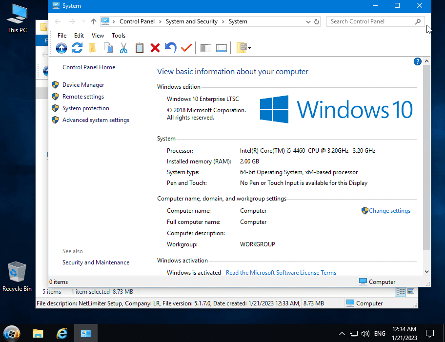Image resolution: width=445 pixels, height=342 pixels.
Task: Open the Action Center notification icon
Action: pos(430,334)
